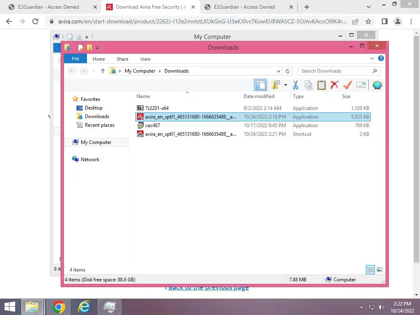Select the 7z2201-x64 file
420x315 pixels.
click(157, 108)
